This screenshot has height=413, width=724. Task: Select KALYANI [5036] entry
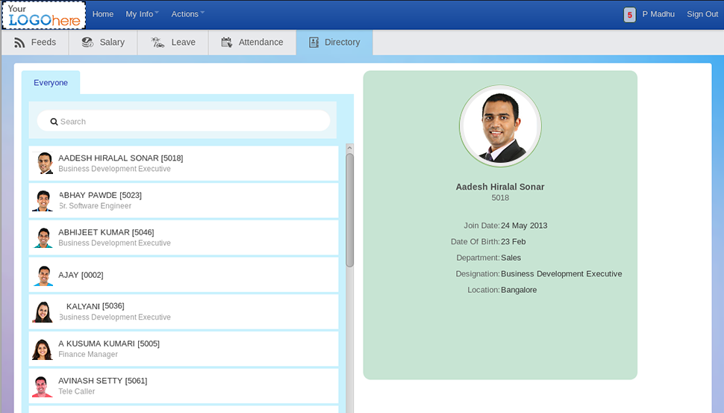coord(184,312)
